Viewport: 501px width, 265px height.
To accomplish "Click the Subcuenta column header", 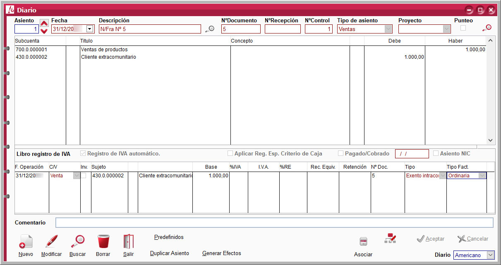I will pos(27,41).
